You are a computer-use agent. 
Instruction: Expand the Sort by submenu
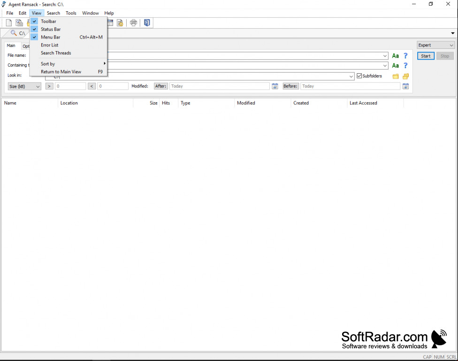coord(69,64)
